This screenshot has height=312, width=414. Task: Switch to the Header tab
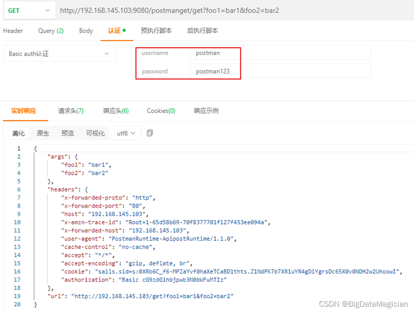pos(13,31)
